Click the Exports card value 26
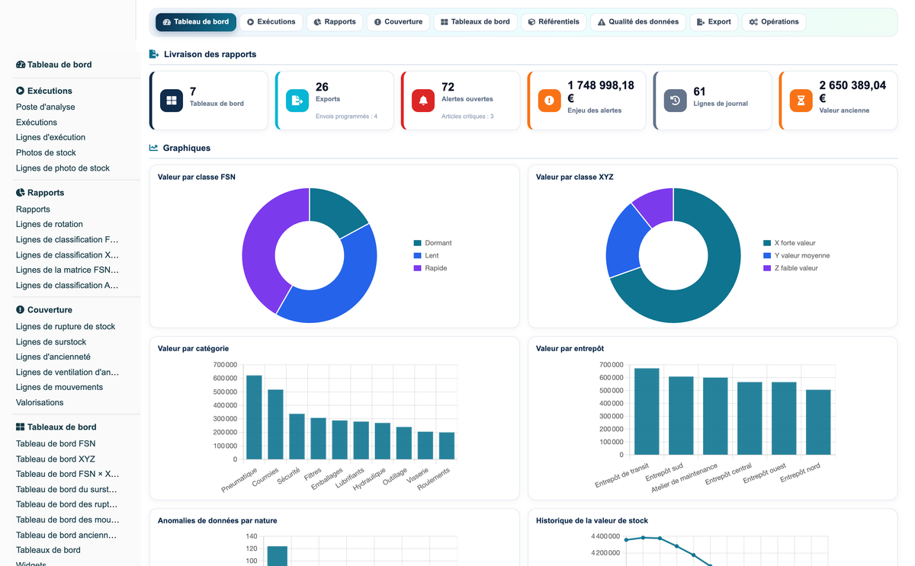Image resolution: width=915 pixels, height=566 pixels. (322, 87)
